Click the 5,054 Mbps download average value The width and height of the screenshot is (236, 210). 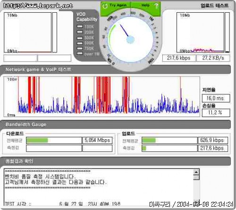[x=97, y=140]
